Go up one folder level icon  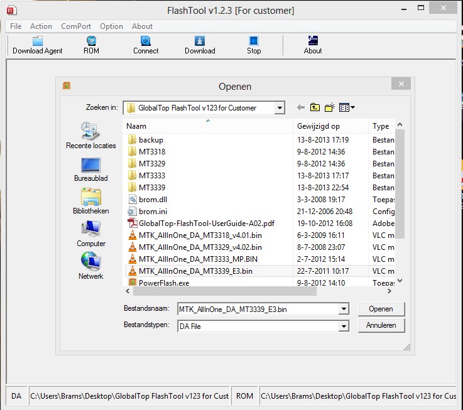315,107
